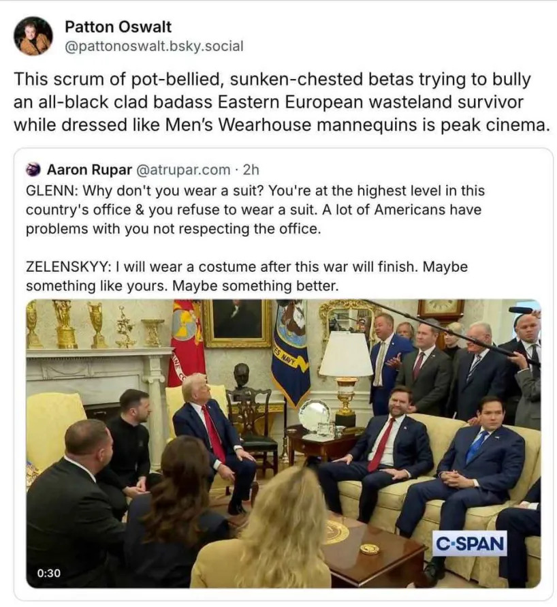Click the Aaron Rupar small avatar icon

[33, 170]
